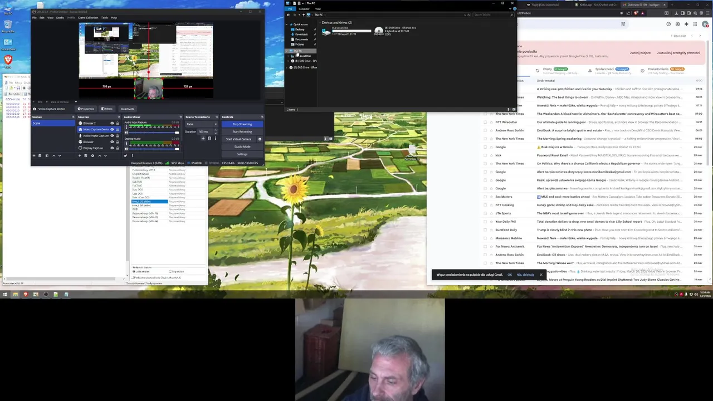
Task: Mute Desktop Audio speaker icon
Action: [126, 149]
